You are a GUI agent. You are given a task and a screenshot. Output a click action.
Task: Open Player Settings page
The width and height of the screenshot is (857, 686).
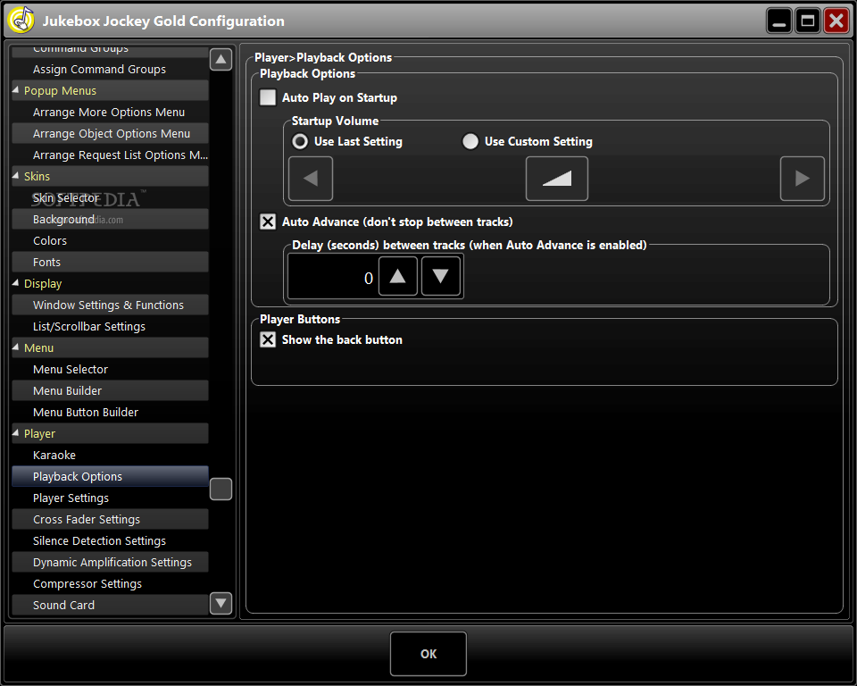coord(110,498)
